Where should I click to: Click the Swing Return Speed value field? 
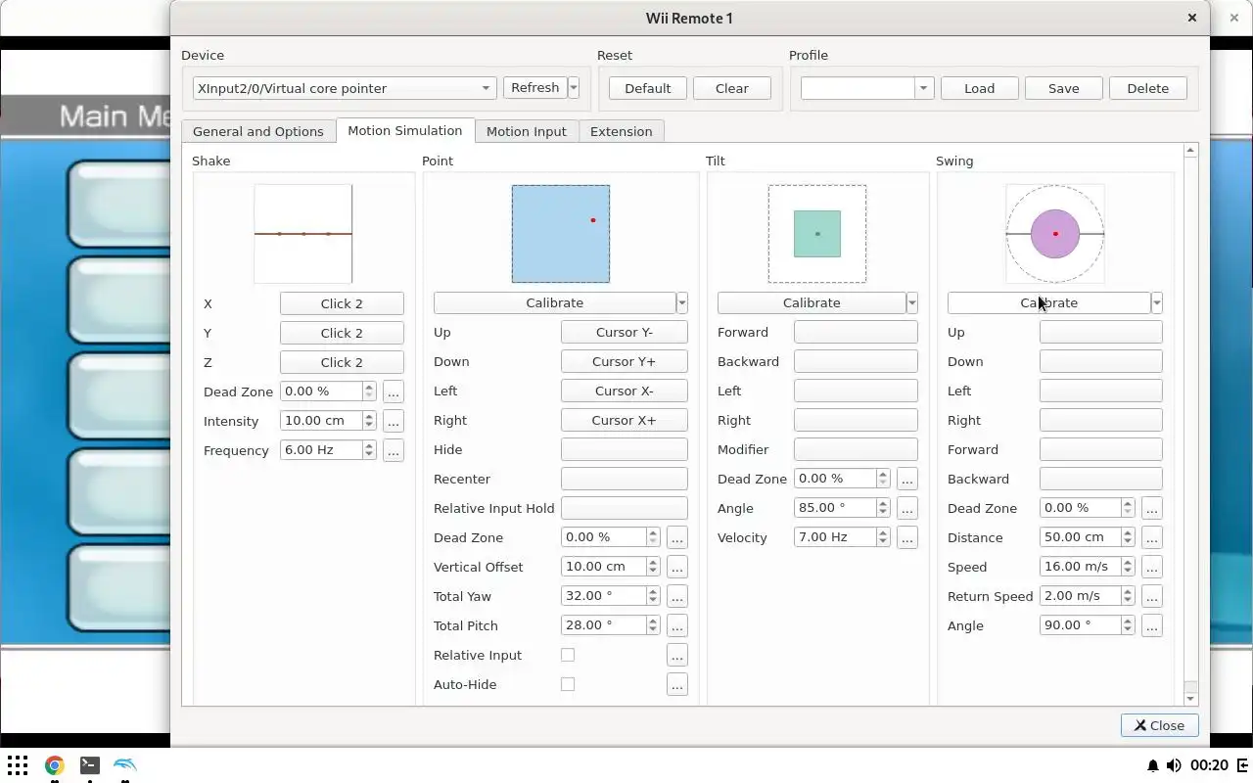[x=1080, y=596]
